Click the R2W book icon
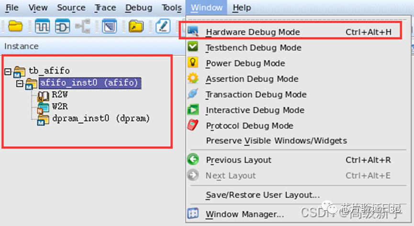The width and height of the screenshot is (414, 226). [43, 97]
